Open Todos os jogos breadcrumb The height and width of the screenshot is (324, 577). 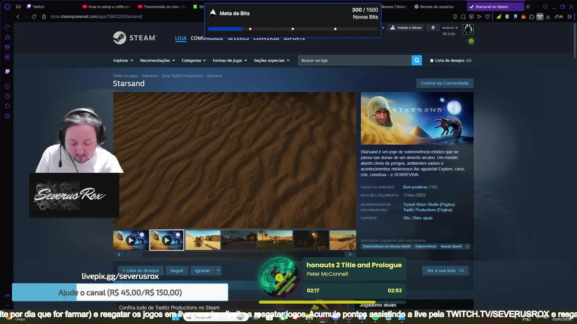pos(125,76)
